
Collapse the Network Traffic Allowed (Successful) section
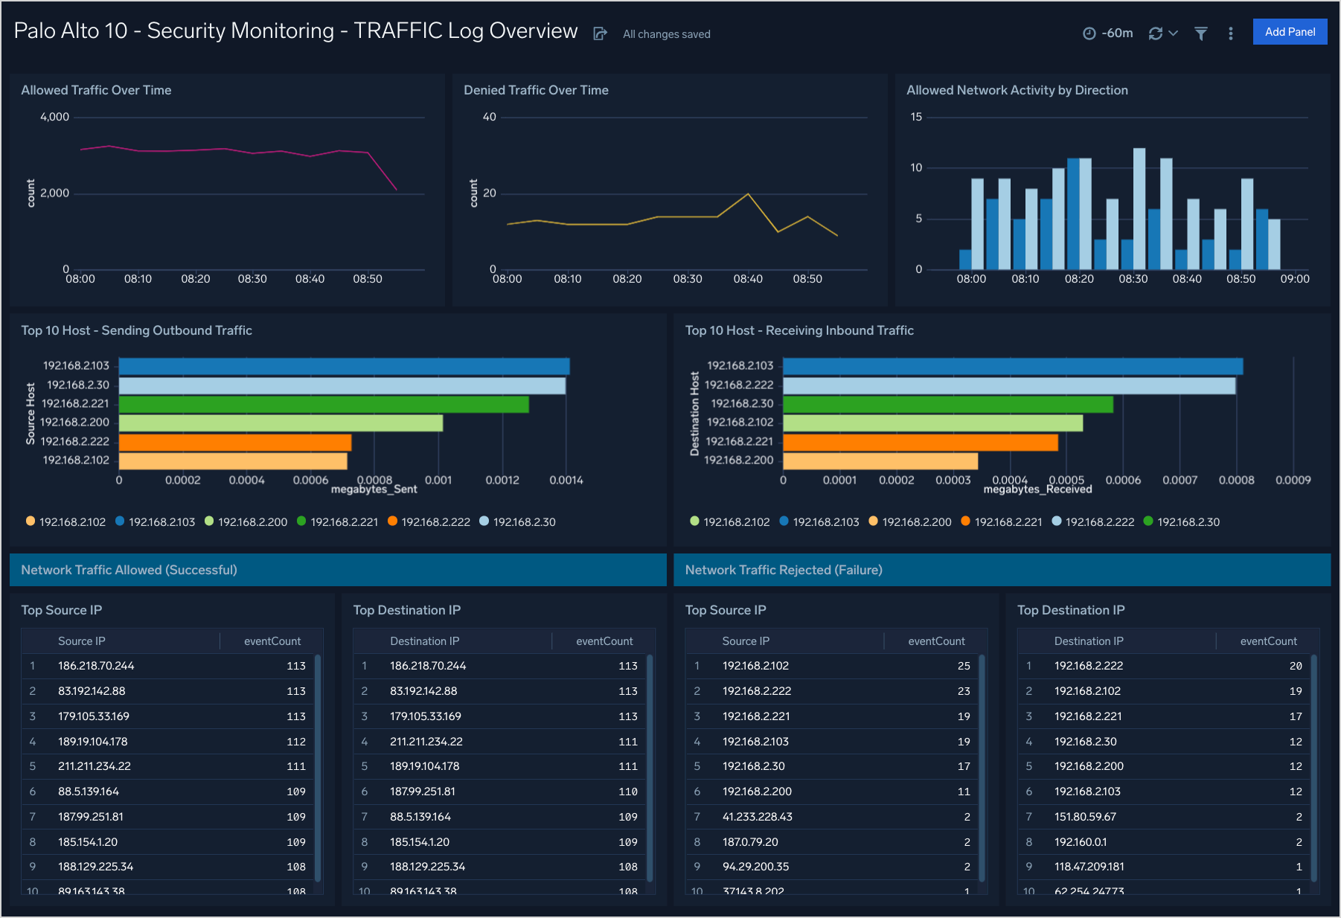pos(129,569)
